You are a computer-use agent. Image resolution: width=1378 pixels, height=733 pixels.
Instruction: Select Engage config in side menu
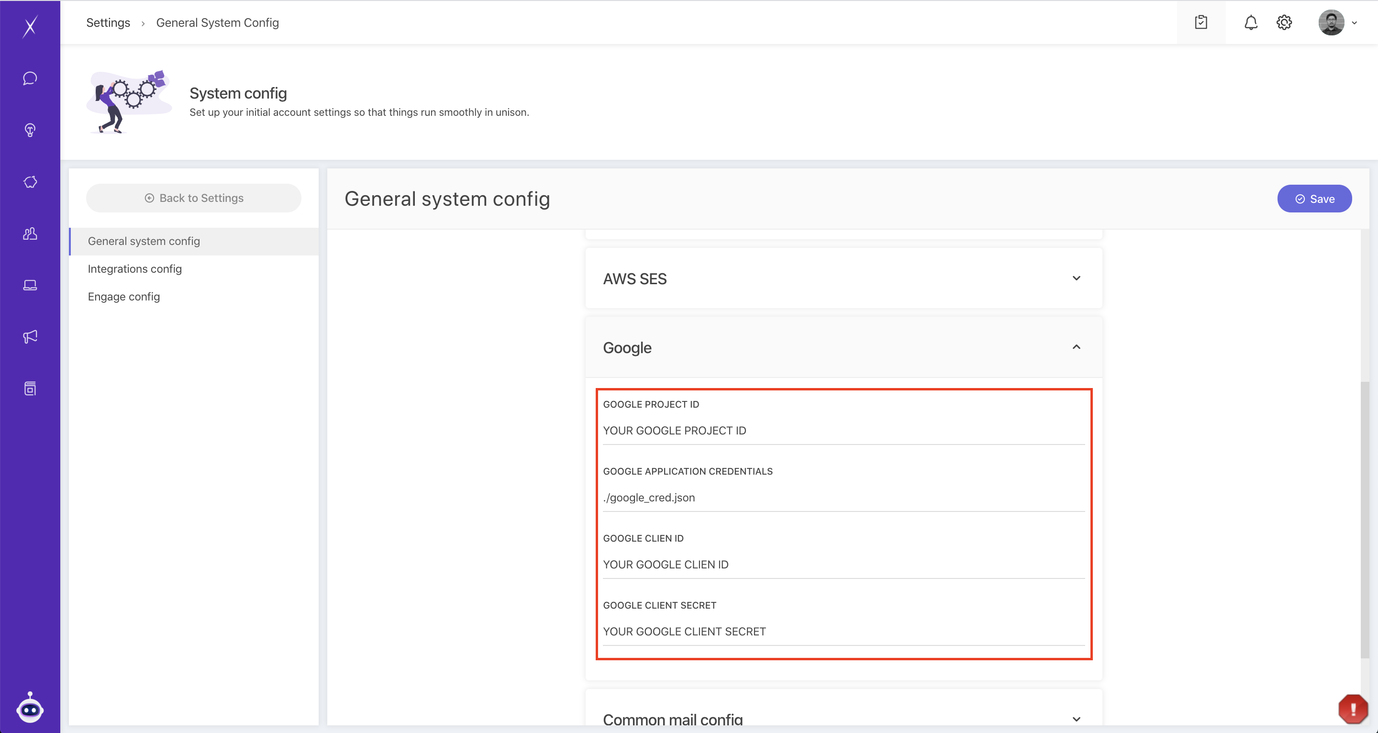123,297
